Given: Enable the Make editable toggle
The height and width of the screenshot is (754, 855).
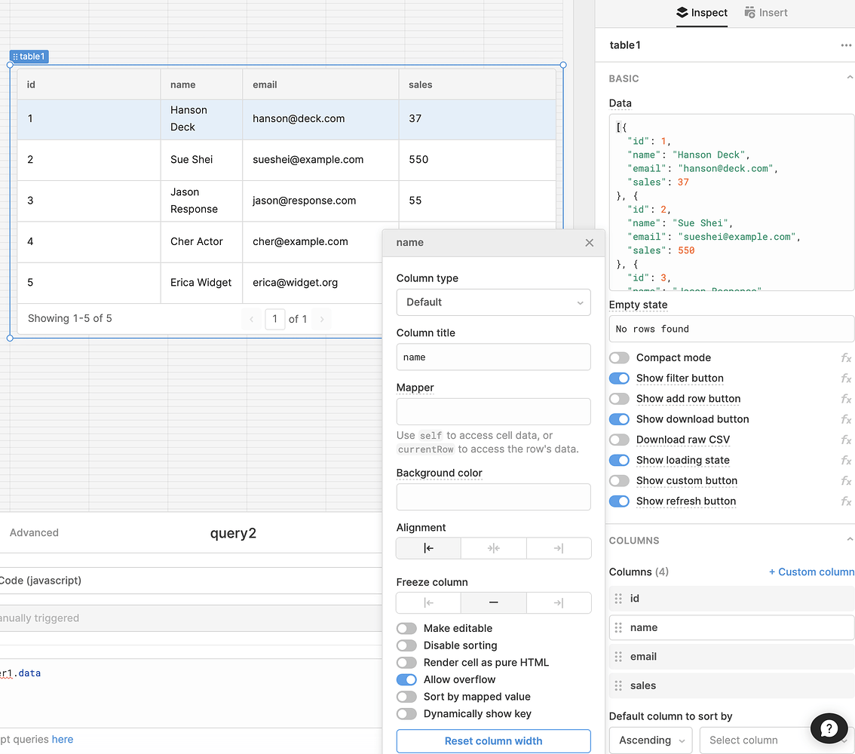Looking at the screenshot, I should (406, 628).
